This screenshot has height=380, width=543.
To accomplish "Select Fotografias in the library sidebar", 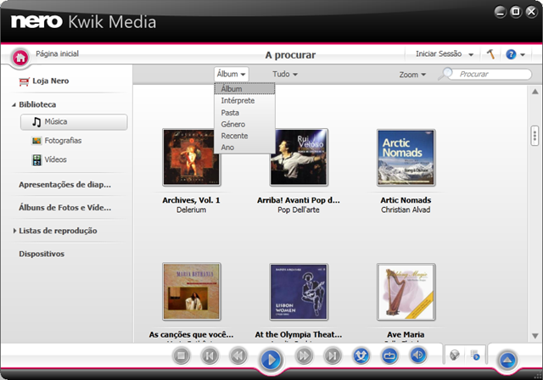I will (63, 141).
